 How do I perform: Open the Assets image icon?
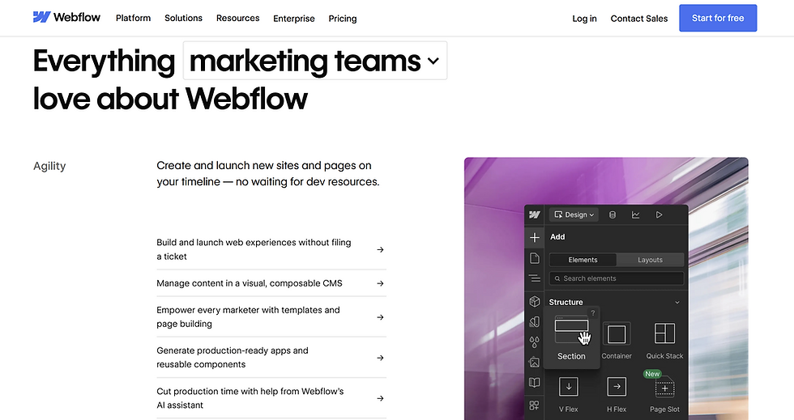click(x=534, y=363)
